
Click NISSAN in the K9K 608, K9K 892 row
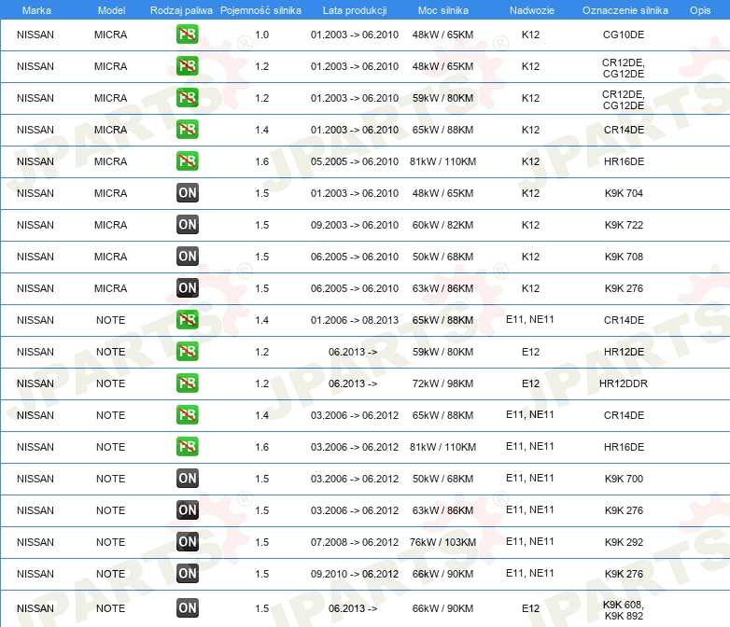coord(35,608)
